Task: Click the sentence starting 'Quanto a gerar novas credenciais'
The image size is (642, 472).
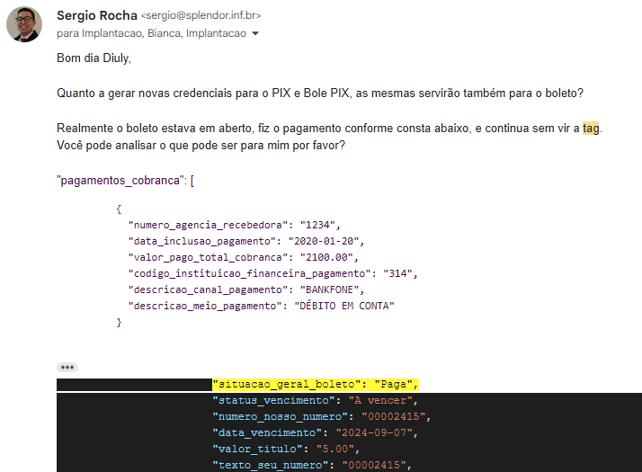Action: [320, 94]
